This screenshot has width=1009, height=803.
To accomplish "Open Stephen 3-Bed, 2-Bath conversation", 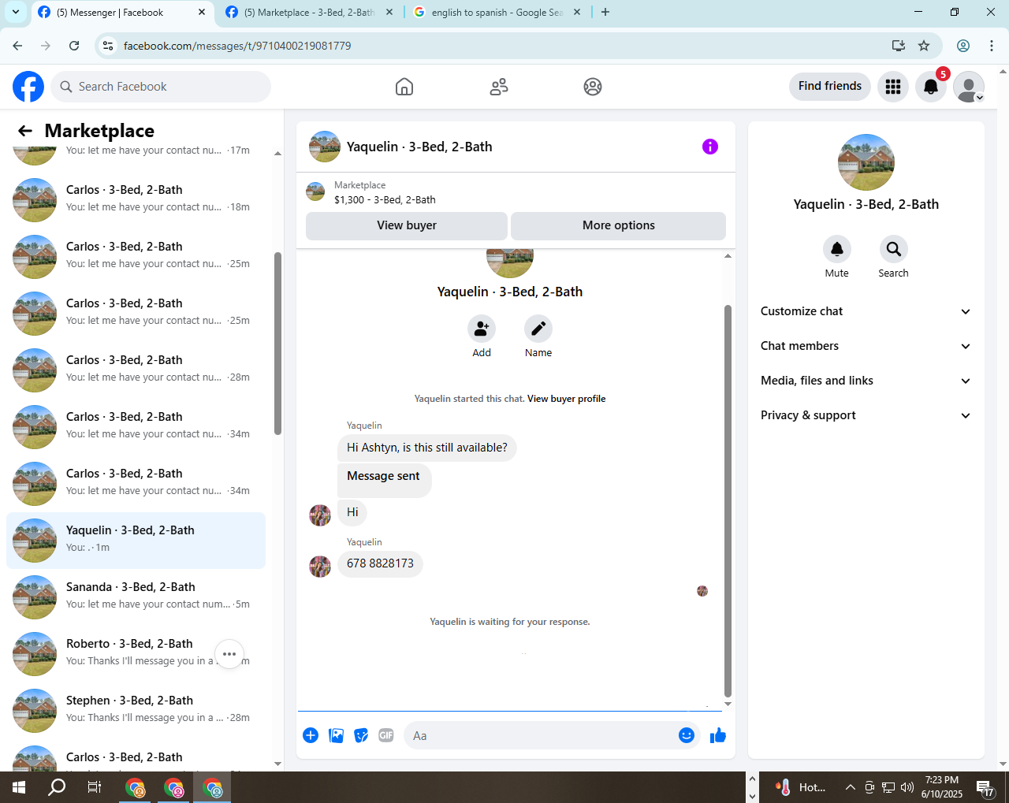I will 136,711.
